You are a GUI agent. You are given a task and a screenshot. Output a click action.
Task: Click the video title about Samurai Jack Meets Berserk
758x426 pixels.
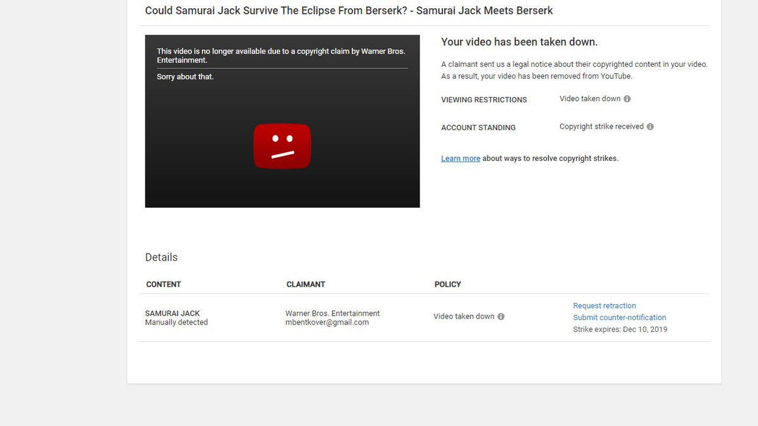tap(349, 11)
